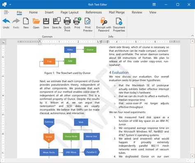The height and width of the screenshot is (163, 195).
Task: Toggle the ribbon display options button
Action: (x=154, y=5)
